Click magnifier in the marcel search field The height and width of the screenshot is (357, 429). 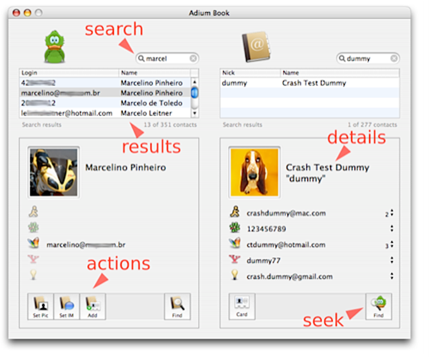[x=141, y=58]
